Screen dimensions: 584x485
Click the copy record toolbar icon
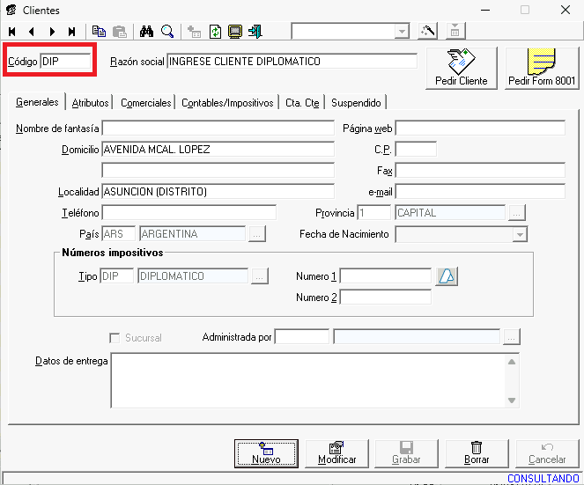[100, 32]
